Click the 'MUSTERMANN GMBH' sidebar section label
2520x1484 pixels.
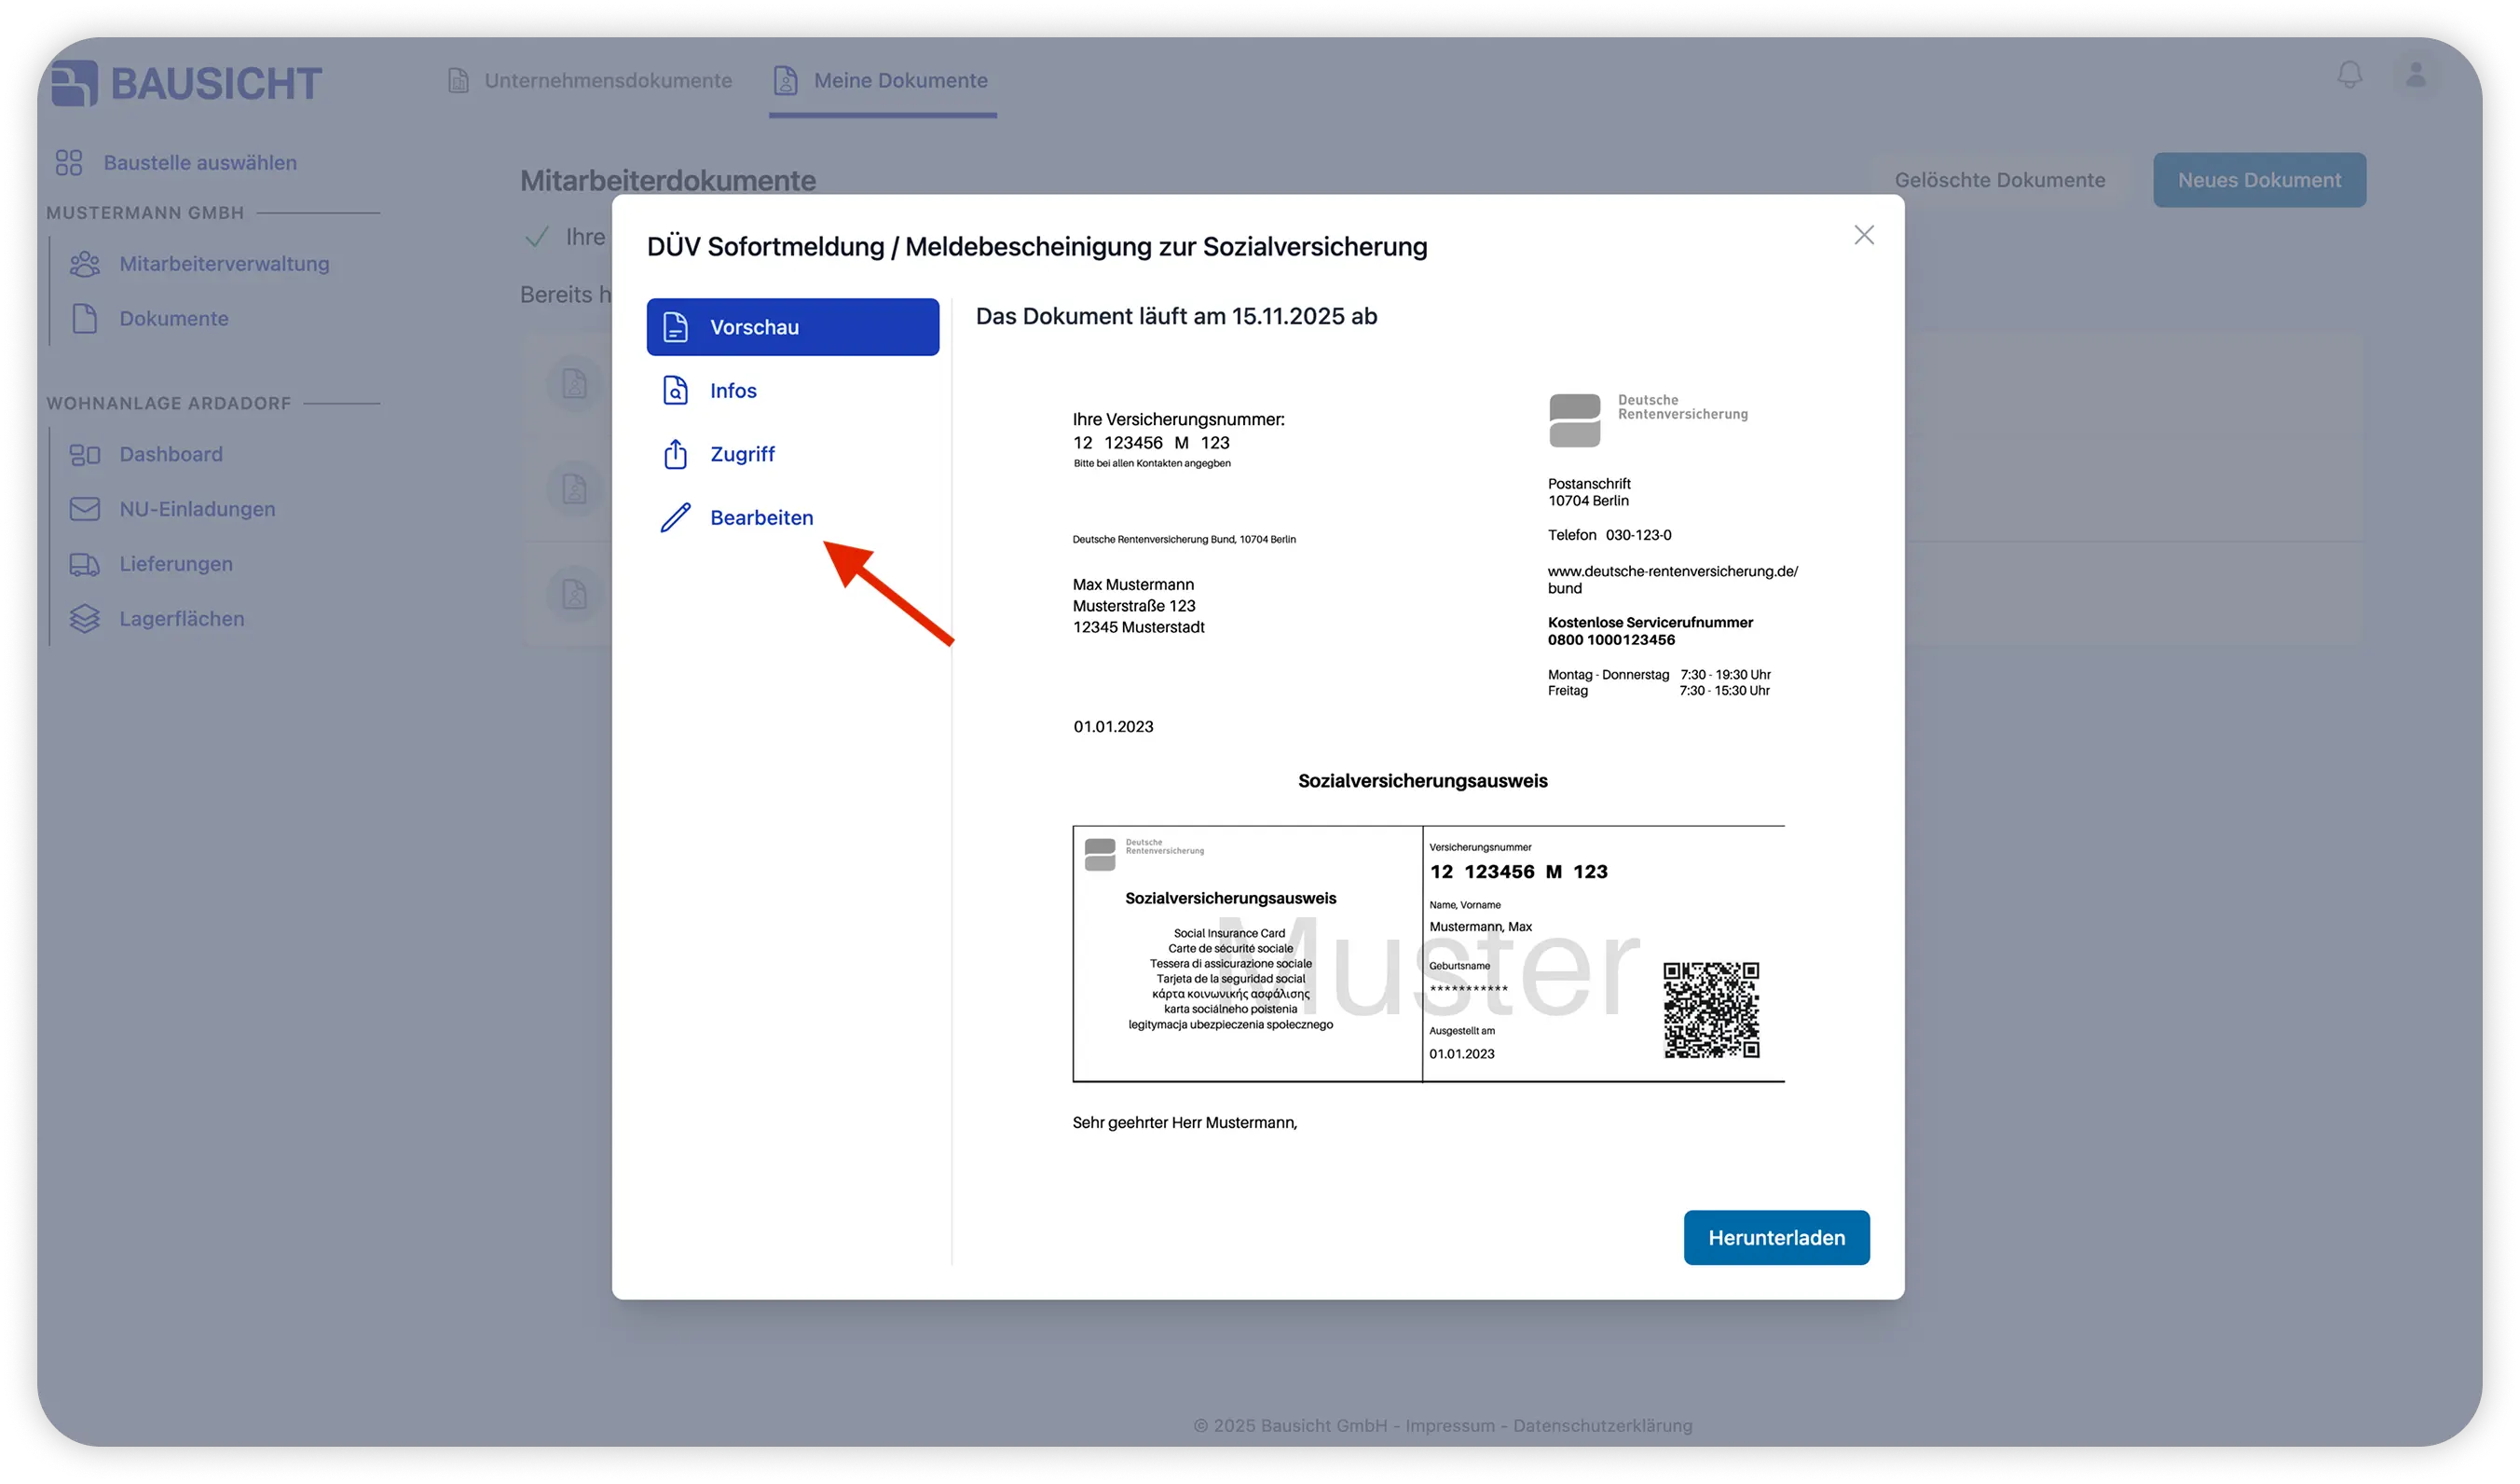(x=145, y=213)
